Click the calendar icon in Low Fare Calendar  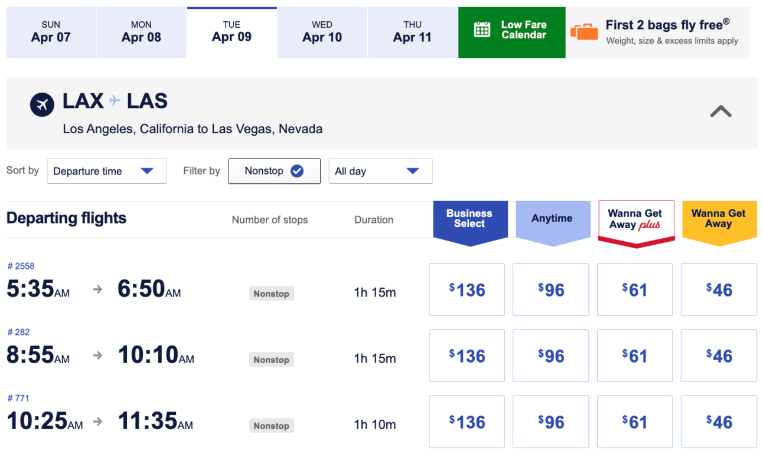tap(482, 29)
